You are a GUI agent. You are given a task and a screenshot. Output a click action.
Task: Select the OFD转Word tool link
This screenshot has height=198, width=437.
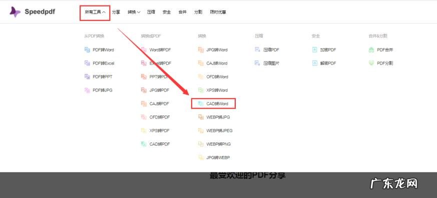[217, 76]
